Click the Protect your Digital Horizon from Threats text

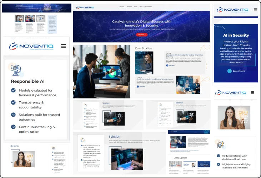coord(236,43)
